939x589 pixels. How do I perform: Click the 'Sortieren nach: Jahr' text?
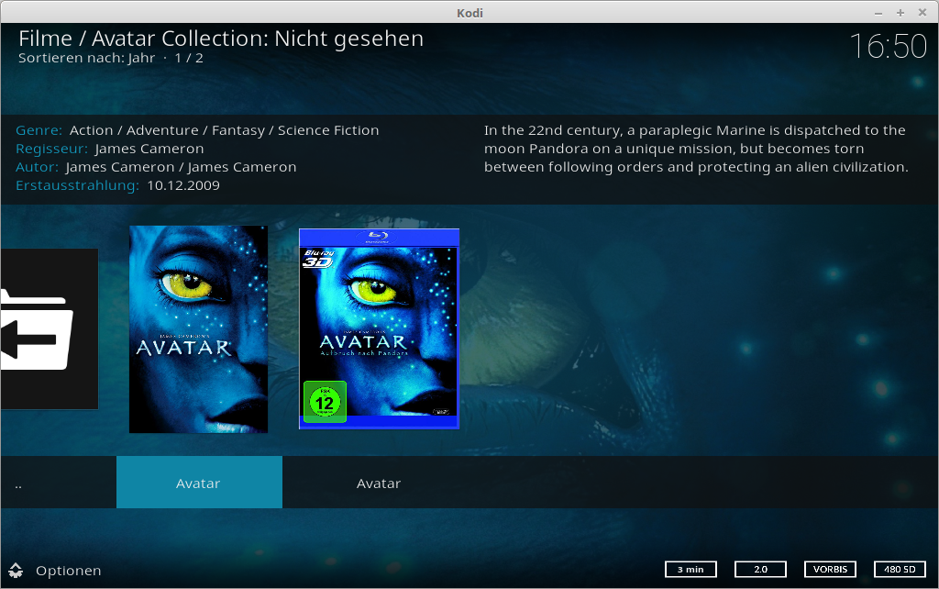[x=87, y=58]
